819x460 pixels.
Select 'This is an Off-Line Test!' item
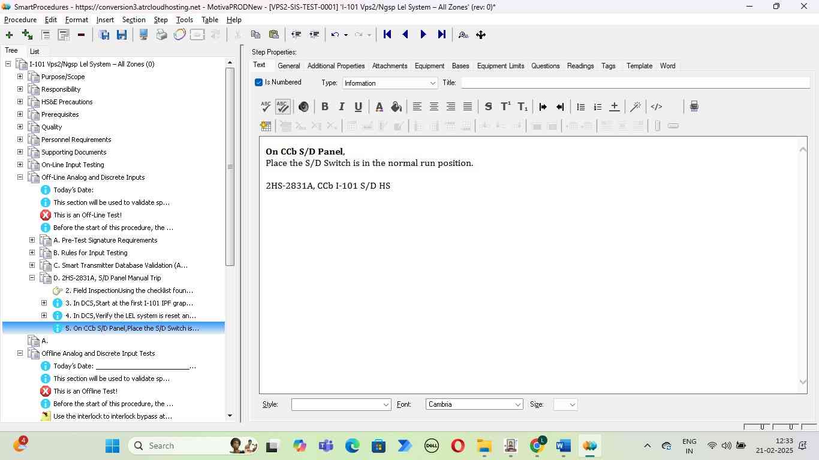(88, 215)
